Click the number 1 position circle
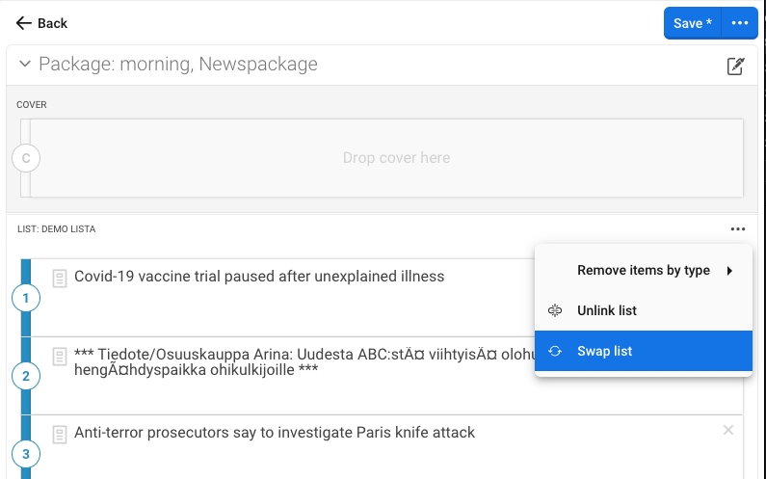Viewport: 766px width, 479px height. click(x=26, y=299)
